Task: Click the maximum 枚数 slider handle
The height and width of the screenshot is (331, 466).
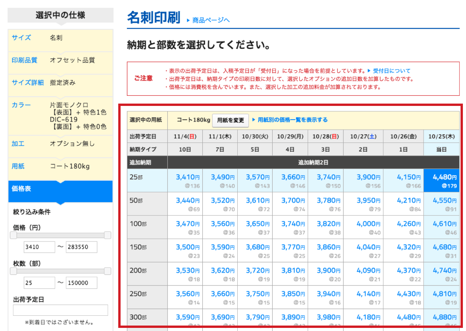Action: (x=107, y=271)
